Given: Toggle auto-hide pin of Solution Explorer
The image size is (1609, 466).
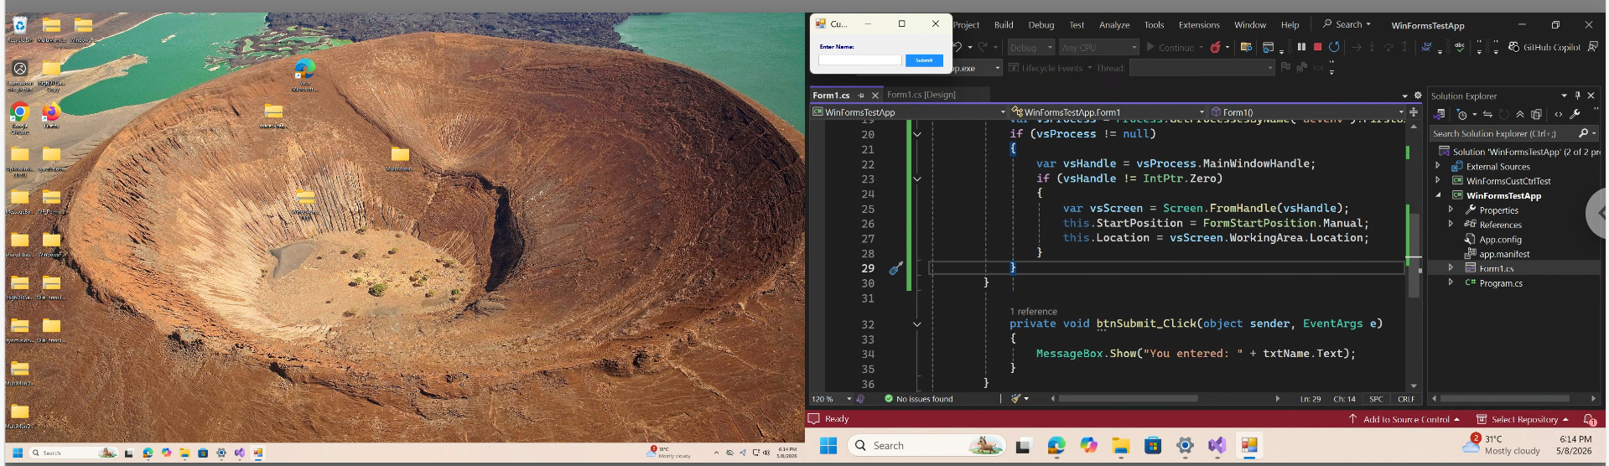Looking at the screenshot, I should click(1577, 96).
